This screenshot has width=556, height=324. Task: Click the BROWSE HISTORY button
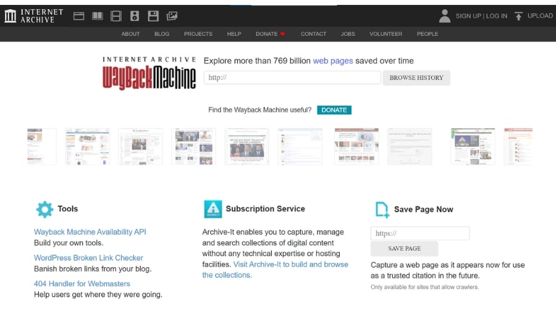(x=416, y=78)
